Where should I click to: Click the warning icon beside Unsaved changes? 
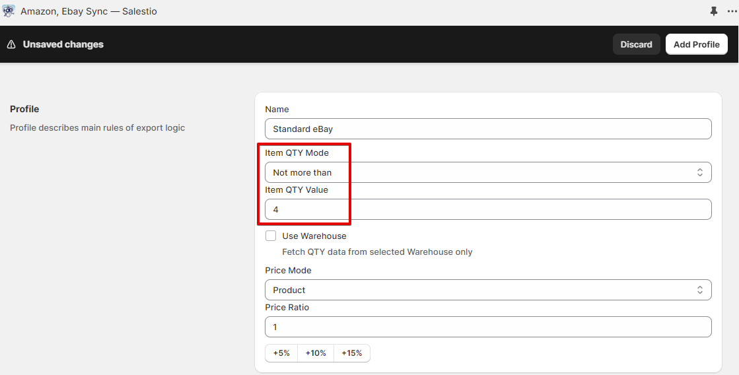11,44
